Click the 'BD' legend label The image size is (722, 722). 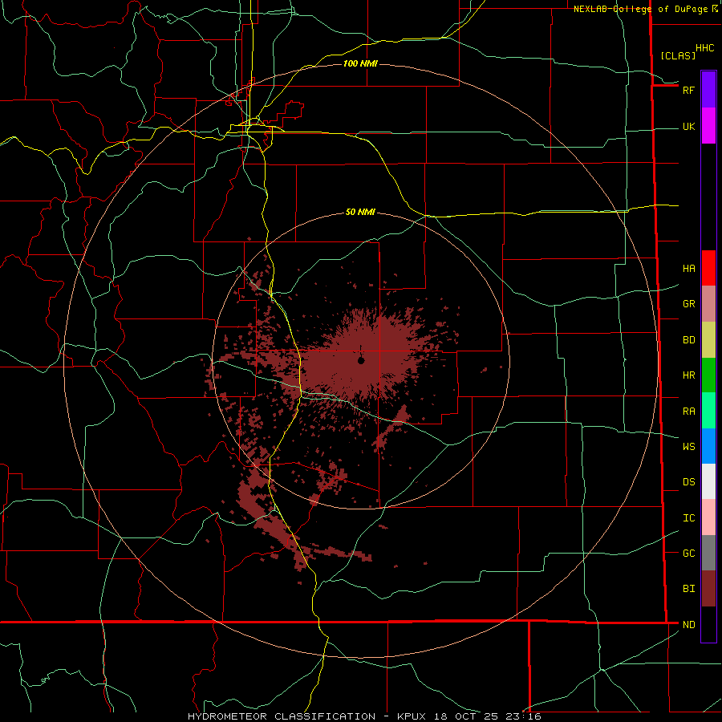click(x=688, y=339)
